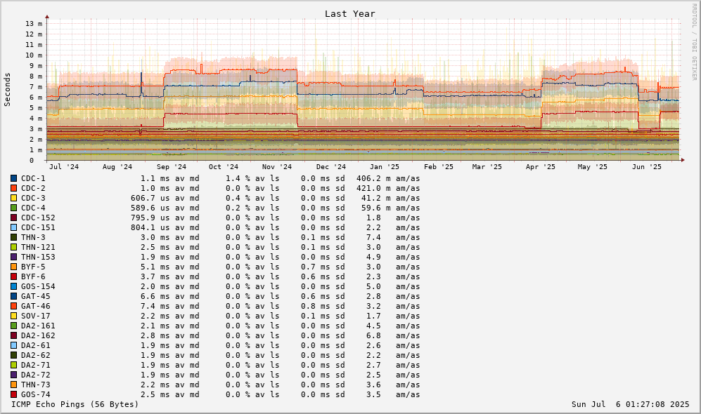Screen dimensions: 701x414
Task: Click the '13 m' y-axis tick label
Action: [34, 24]
